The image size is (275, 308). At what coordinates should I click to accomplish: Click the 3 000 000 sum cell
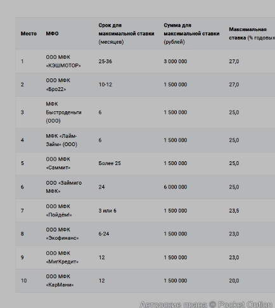(x=176, y=61)
